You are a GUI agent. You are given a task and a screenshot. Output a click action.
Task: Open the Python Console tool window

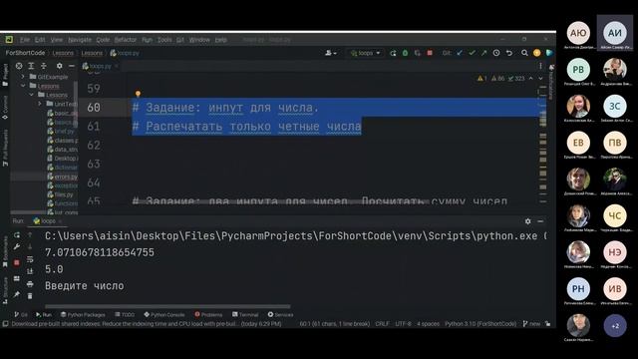pos(164,315)
